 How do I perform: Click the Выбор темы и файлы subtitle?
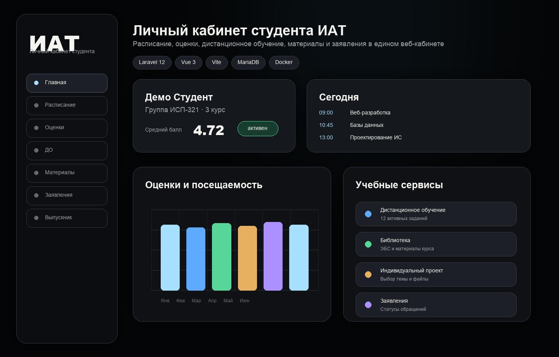(x=404, y=279)
